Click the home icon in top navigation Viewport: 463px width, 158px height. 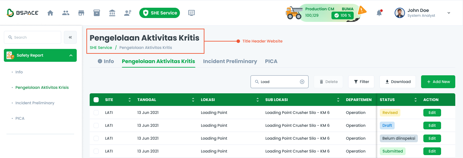point(50,13)
